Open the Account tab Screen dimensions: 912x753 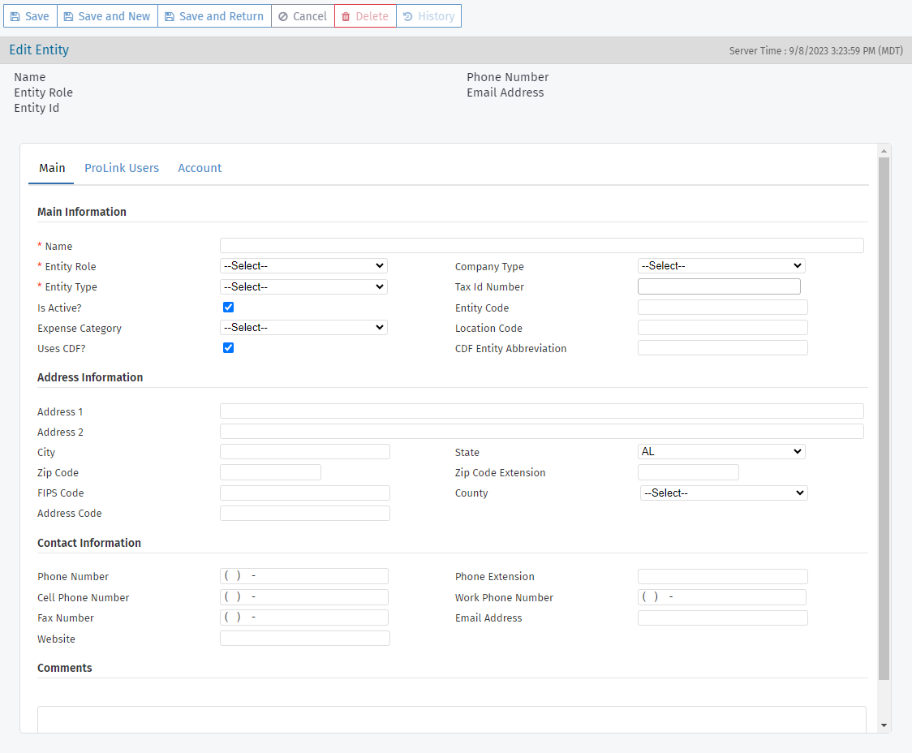point(200,168)
